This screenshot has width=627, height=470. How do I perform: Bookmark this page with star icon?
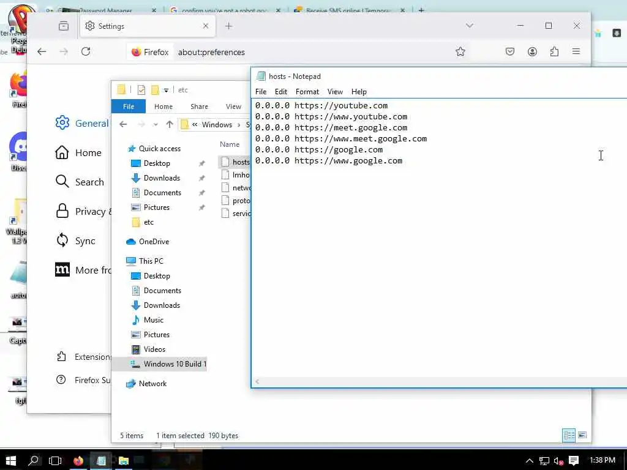460,51
